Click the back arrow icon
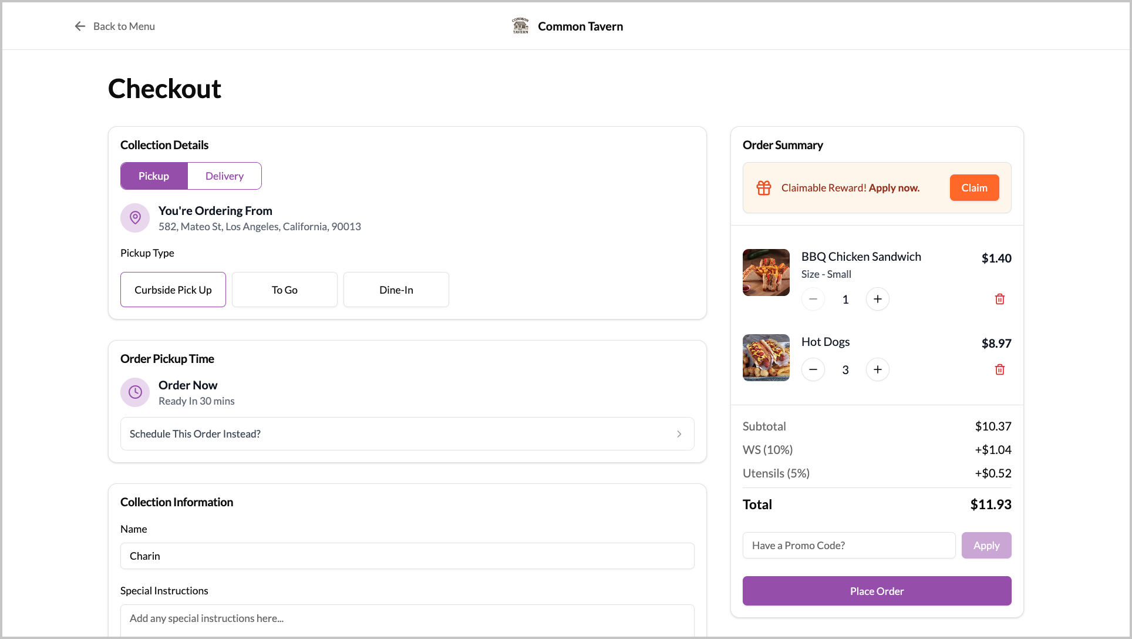 pyautogui.click(x=80, y=26)
